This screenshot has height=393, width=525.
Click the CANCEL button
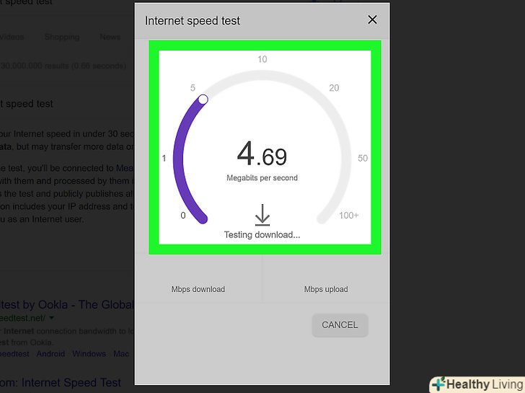click(340, 324)
